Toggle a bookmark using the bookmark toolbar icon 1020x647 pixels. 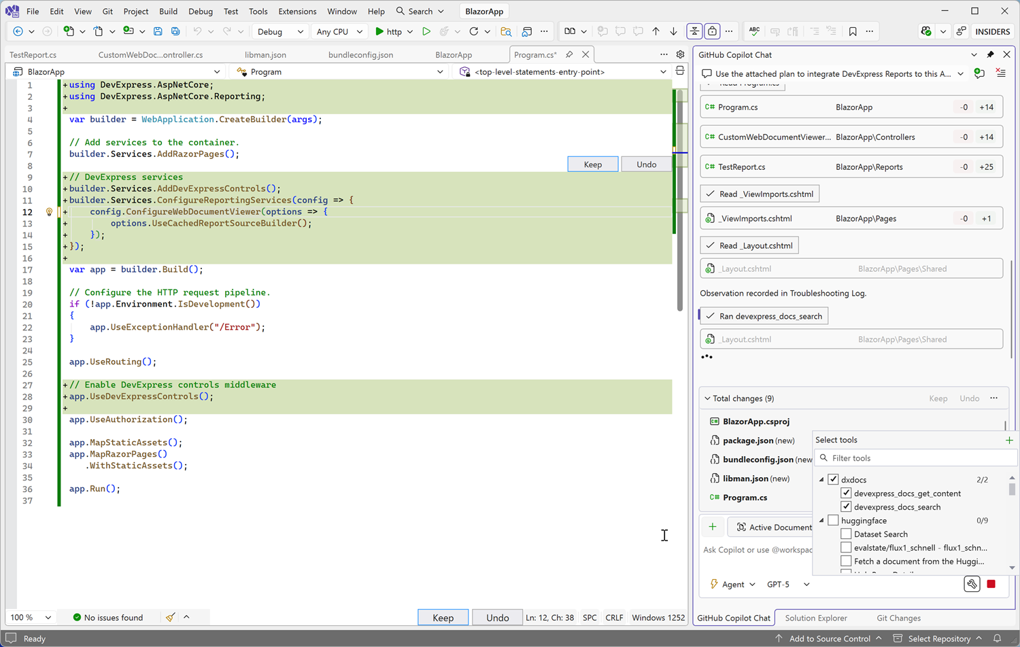pos(853,31)
